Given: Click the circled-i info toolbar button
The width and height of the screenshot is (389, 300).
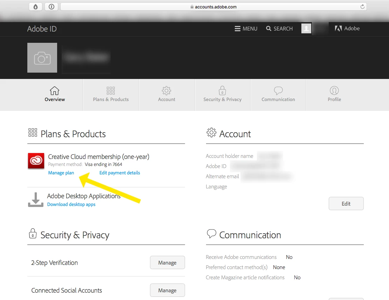Looking at the screenshot, I should (x=52, y=7).
